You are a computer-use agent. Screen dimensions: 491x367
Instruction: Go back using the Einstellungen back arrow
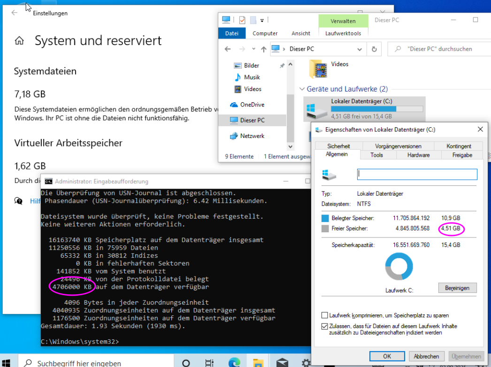tap(14, 13)
